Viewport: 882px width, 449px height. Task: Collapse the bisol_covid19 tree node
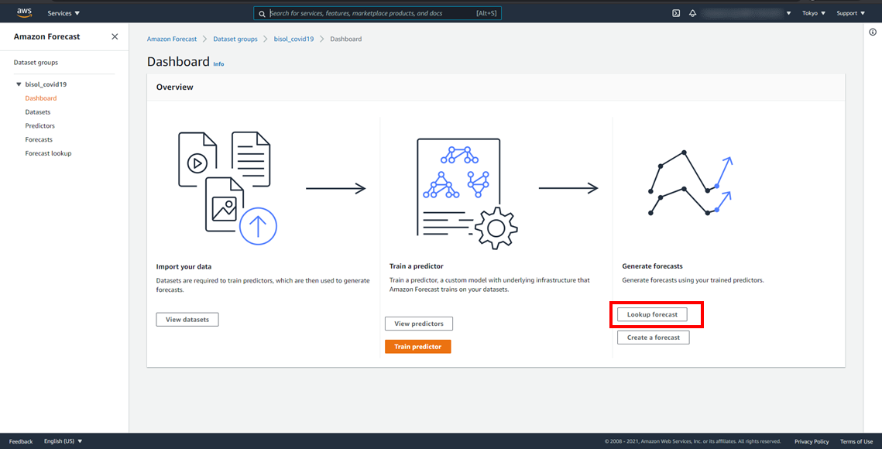point(19,84)
